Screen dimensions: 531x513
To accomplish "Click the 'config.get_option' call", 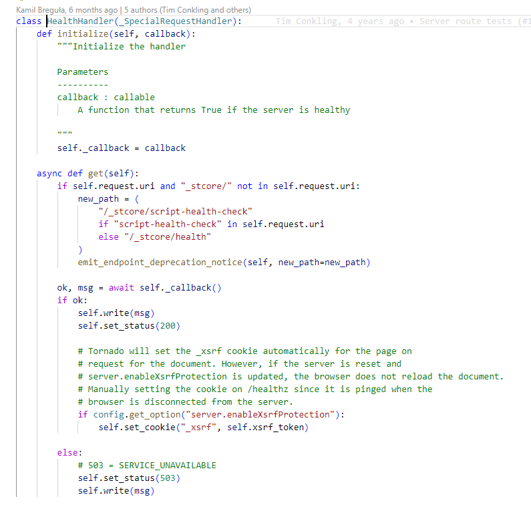I will [219, 415].
